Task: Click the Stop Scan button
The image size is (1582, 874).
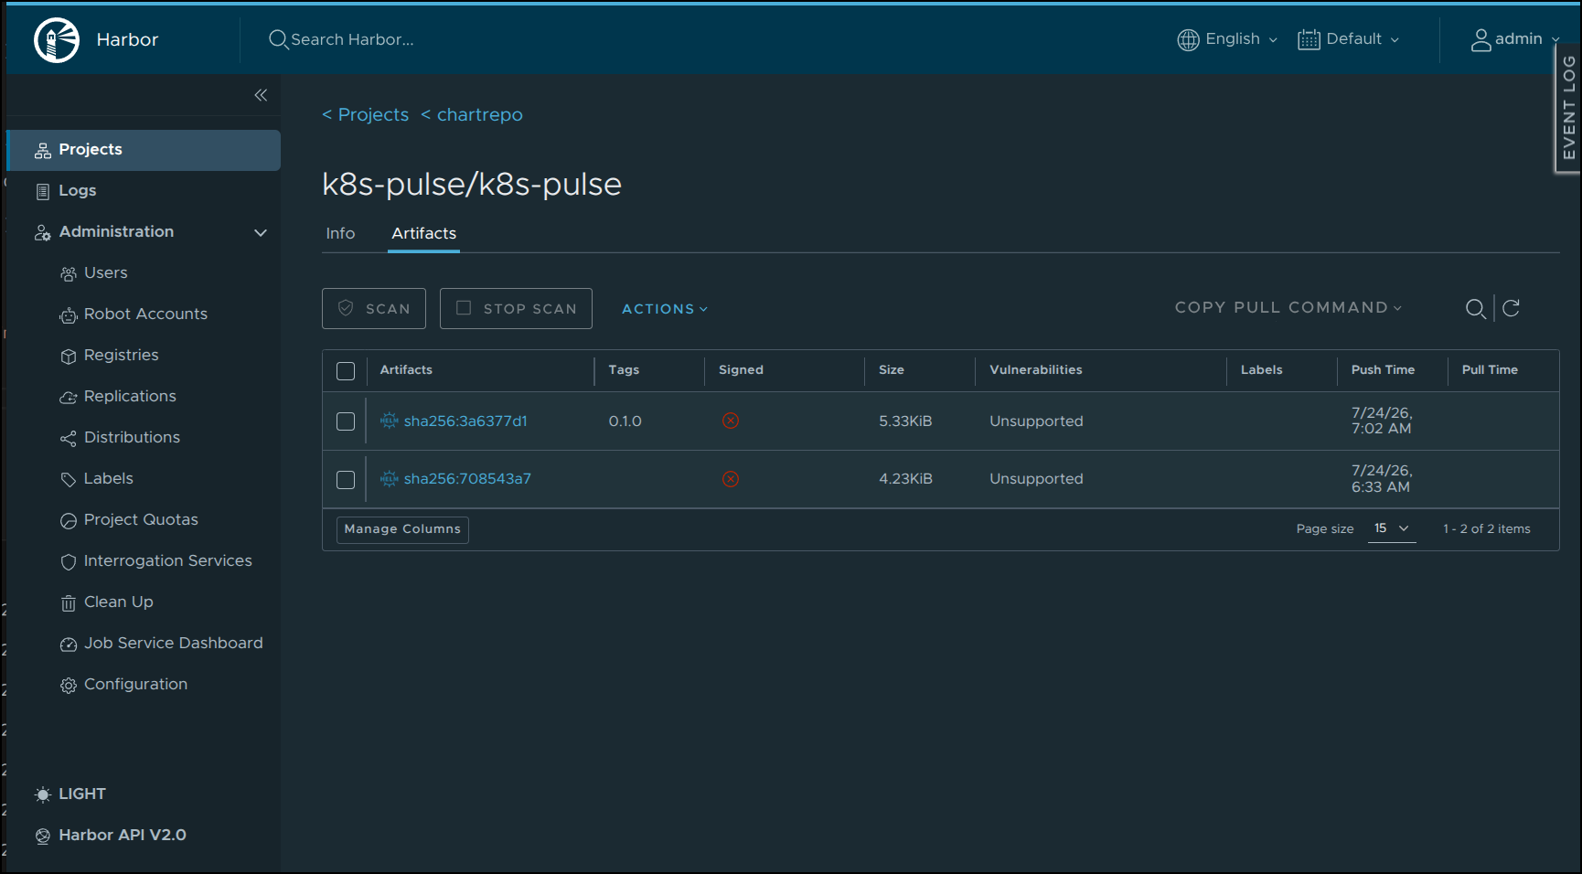Action: pos(516,309)
